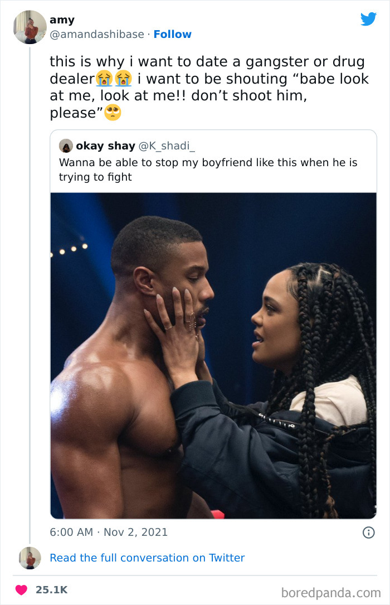Image resolution: width=390 pixels, height=605 pixels.
Task: Like the tweet with the heart icon
Action: [21, 589]
